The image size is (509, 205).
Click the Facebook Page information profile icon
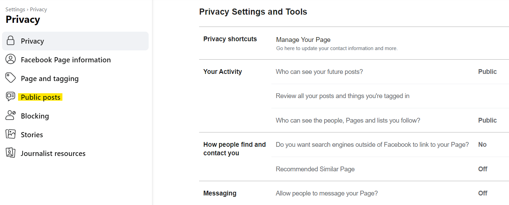(x=11, y=59)
